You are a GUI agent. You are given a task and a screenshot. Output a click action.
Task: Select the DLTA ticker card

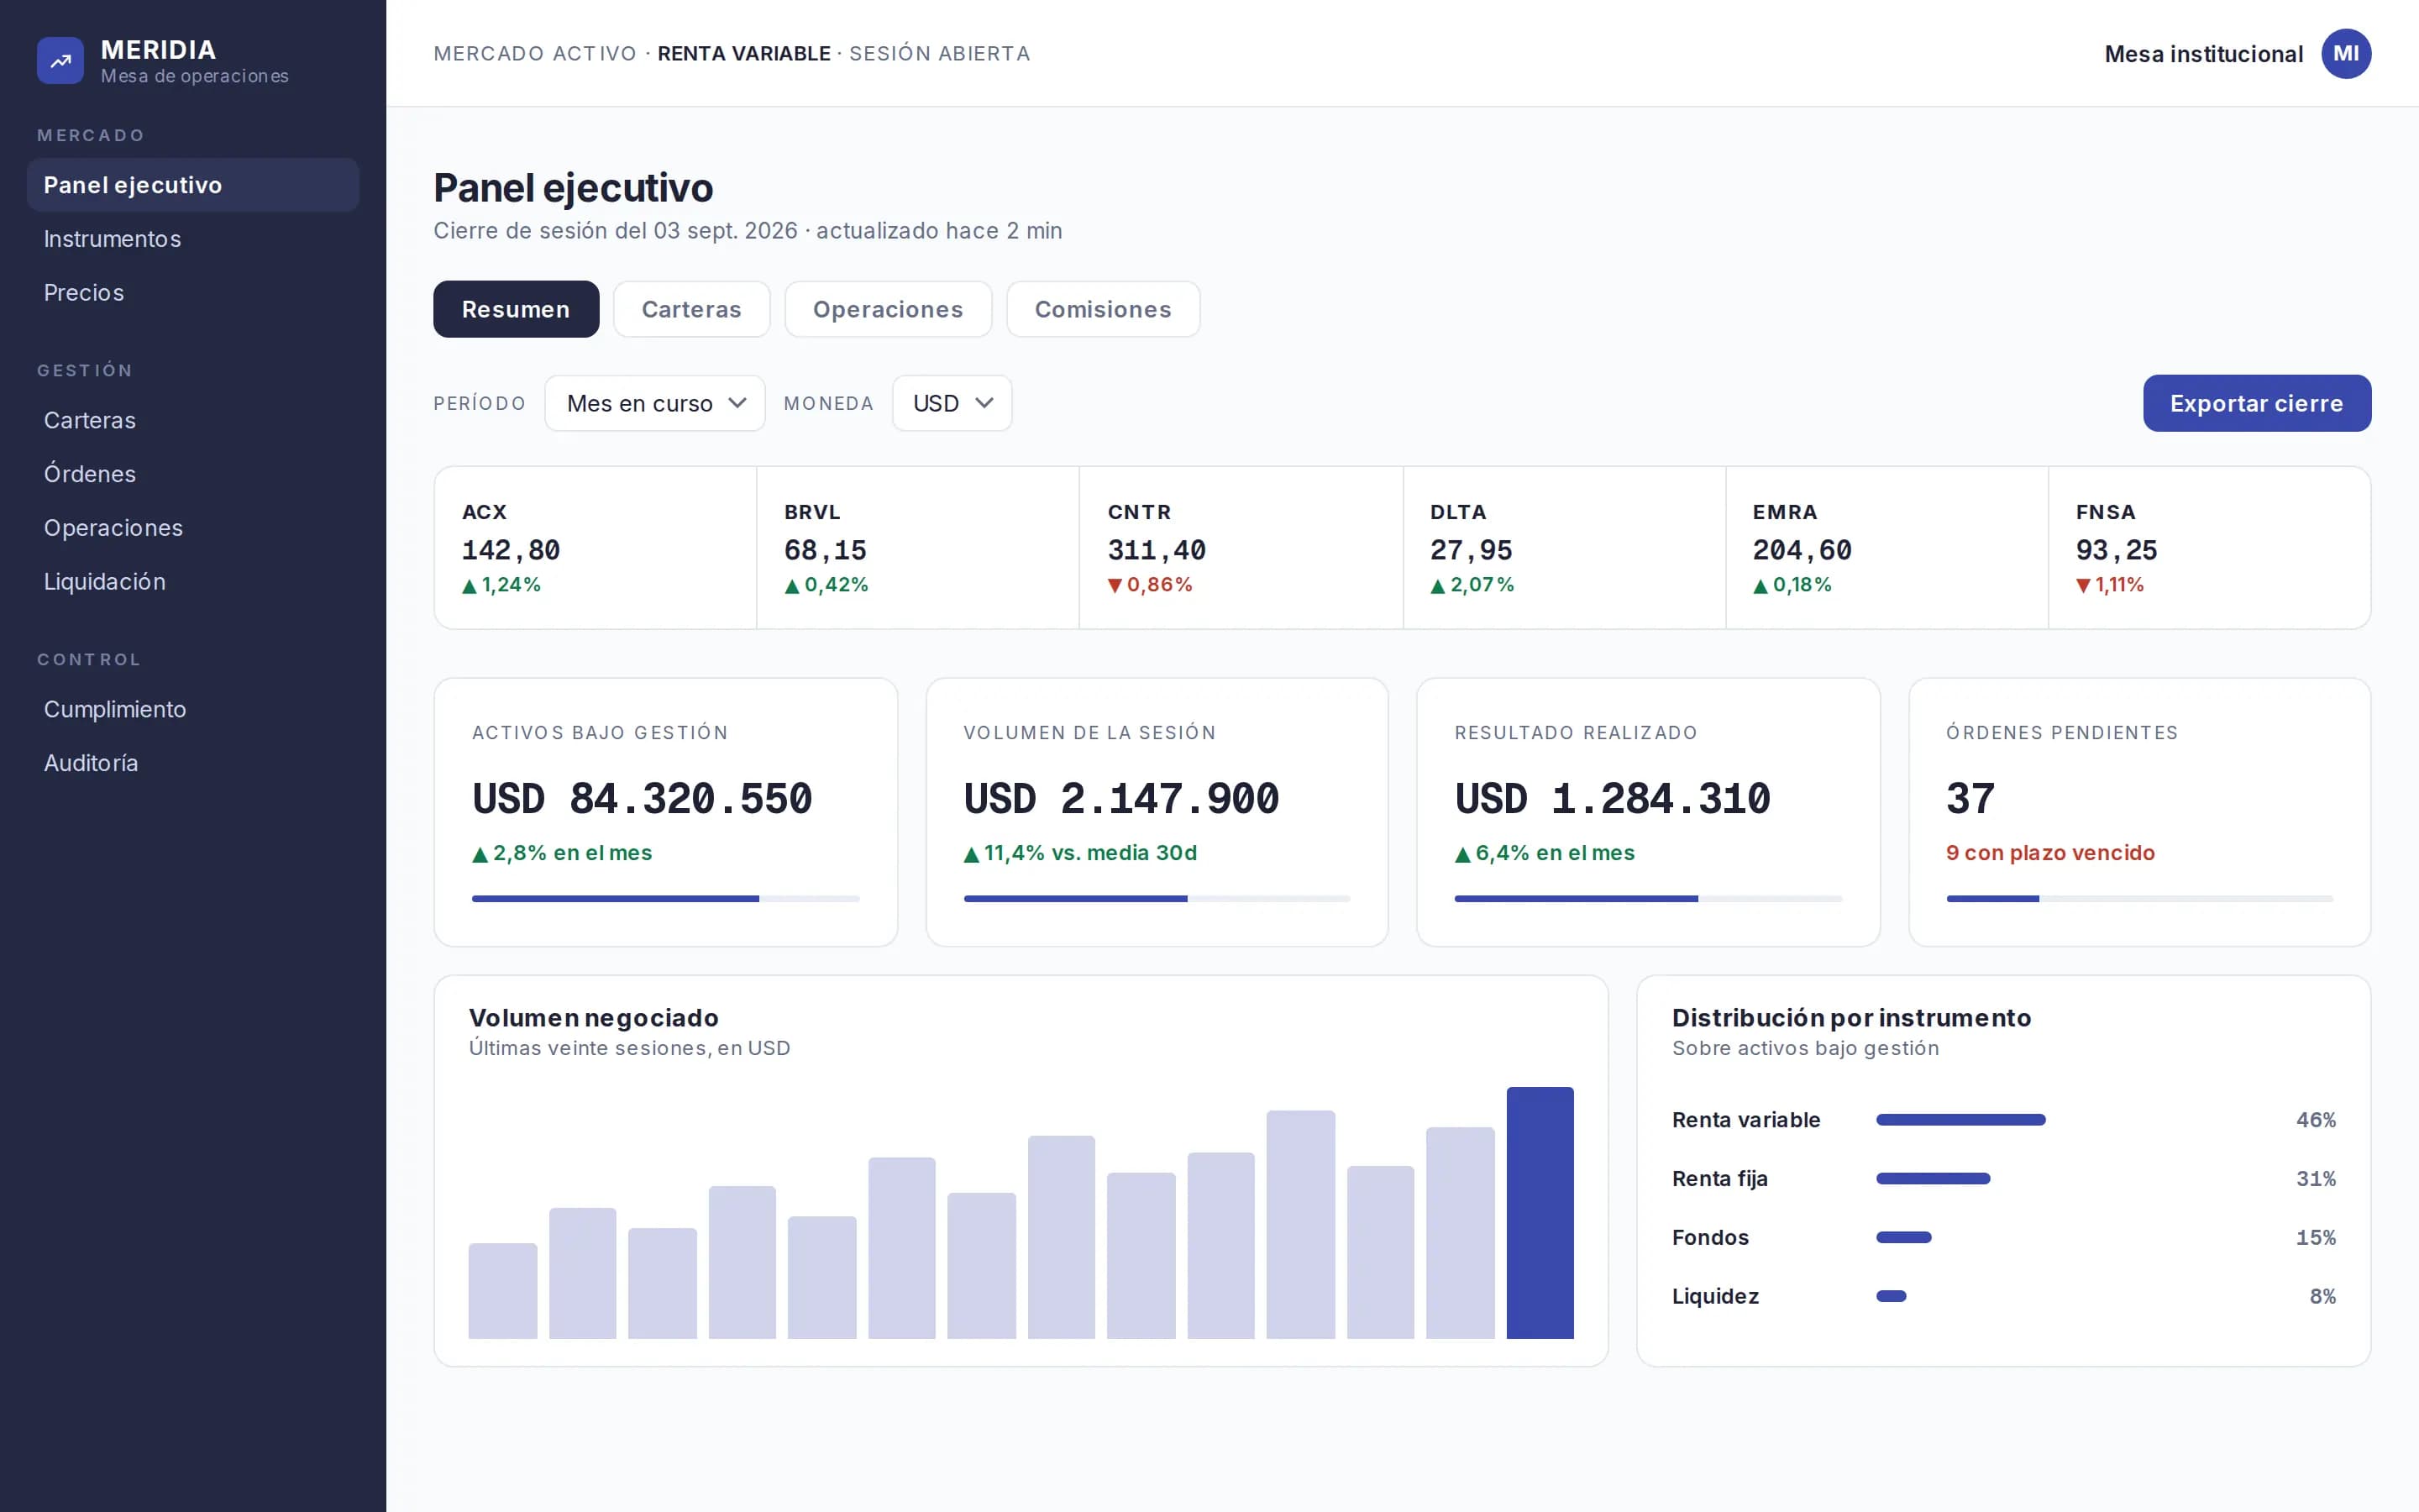click(1564, 548)
